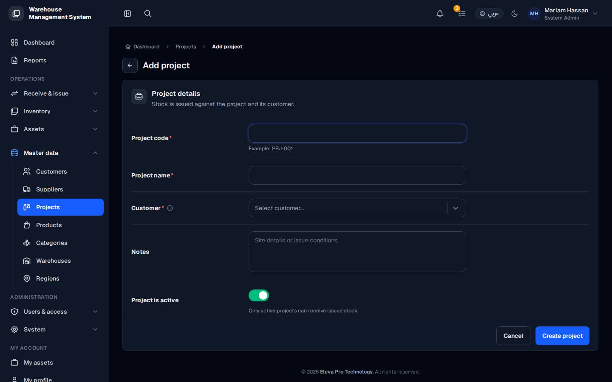The image size is (612, 382).
Task: Open Warehouses under Master data
Action: point(60,261)
